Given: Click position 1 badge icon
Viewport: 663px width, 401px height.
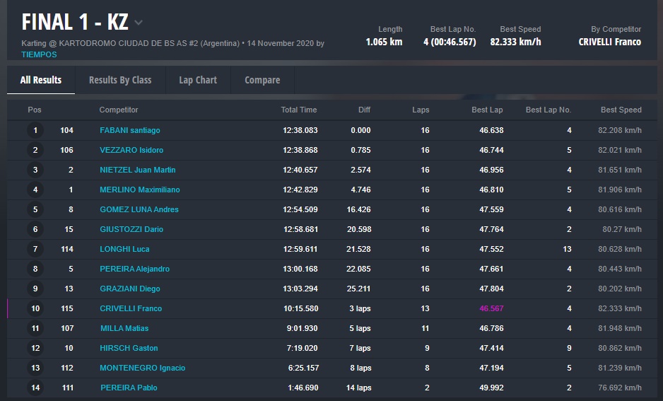Looking at the screenshot, I should 35,130.
